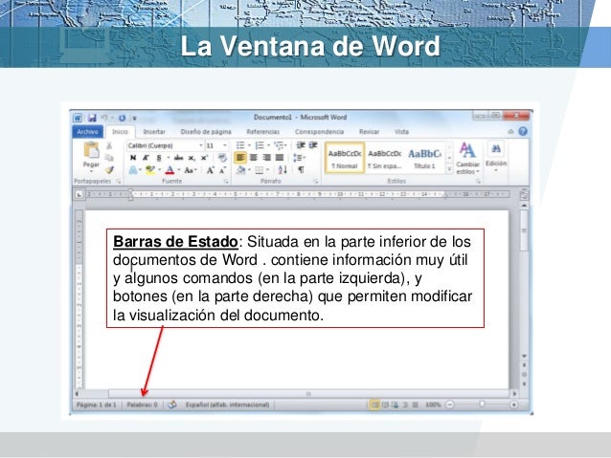The height and width of the screenshot is (458, 611).
Task: Click the Word application icon
Action: click(x=78, y=118)
